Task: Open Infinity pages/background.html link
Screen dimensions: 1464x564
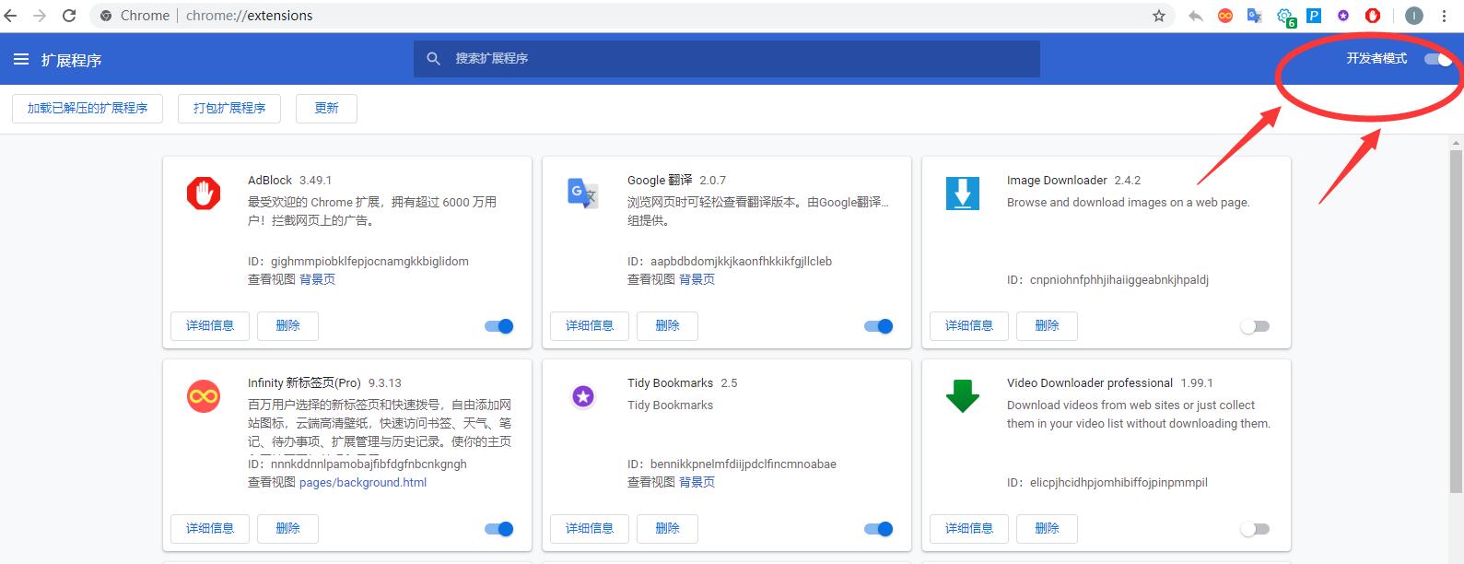Action: pyautogui.click(x=363, y=483)
